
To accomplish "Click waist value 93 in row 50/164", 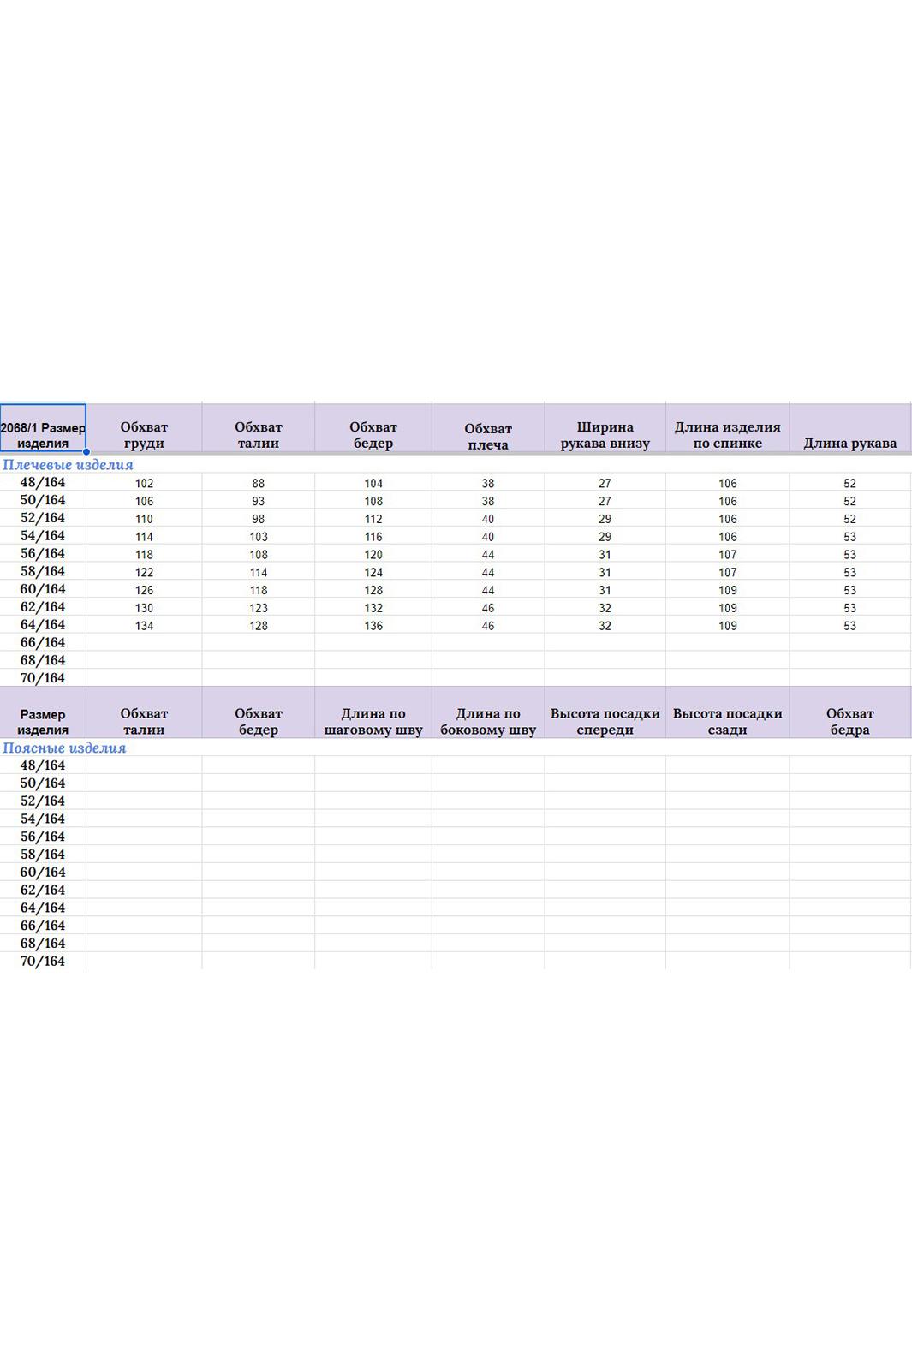I will [x=259, y=502].
